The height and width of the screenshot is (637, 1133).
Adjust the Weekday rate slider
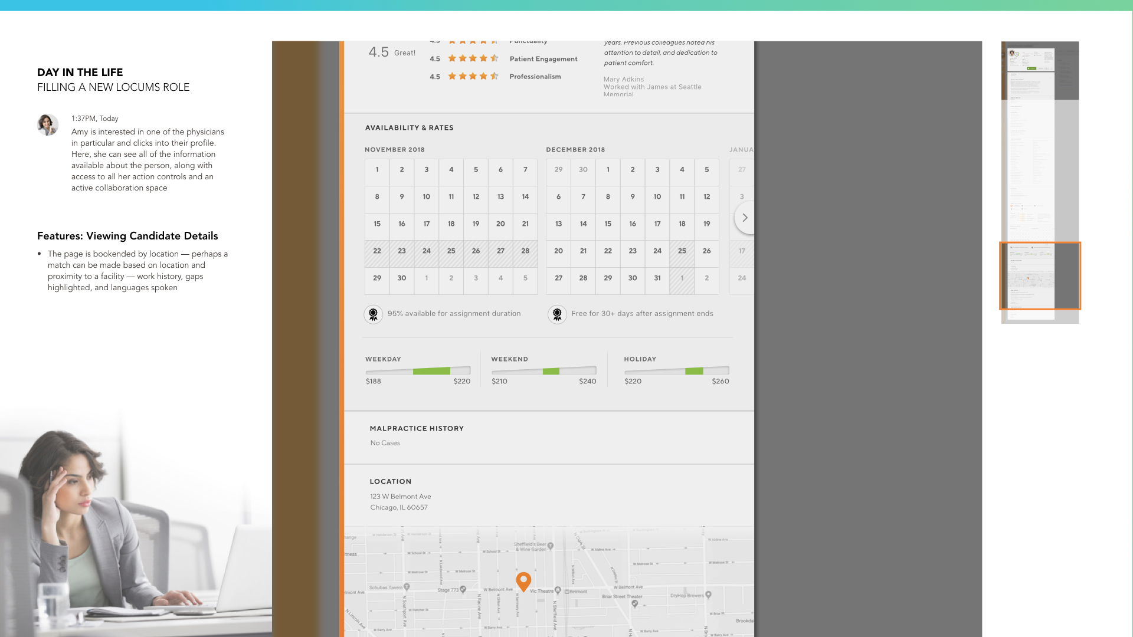pyautogui.click(x=418, y=371)
